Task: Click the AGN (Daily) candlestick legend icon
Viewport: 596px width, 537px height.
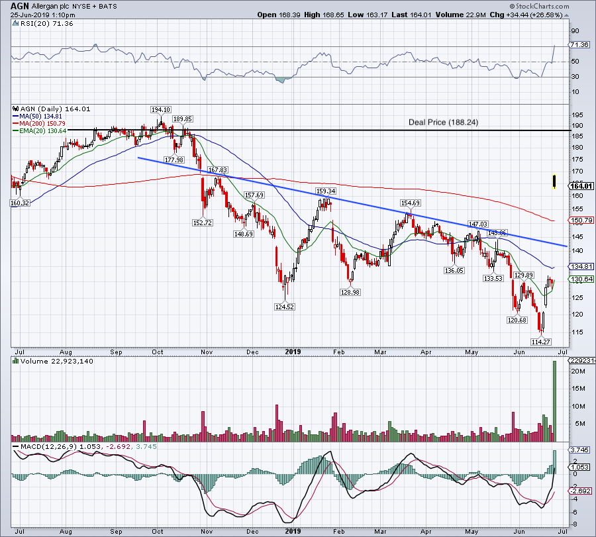Action: pos(16,109)
